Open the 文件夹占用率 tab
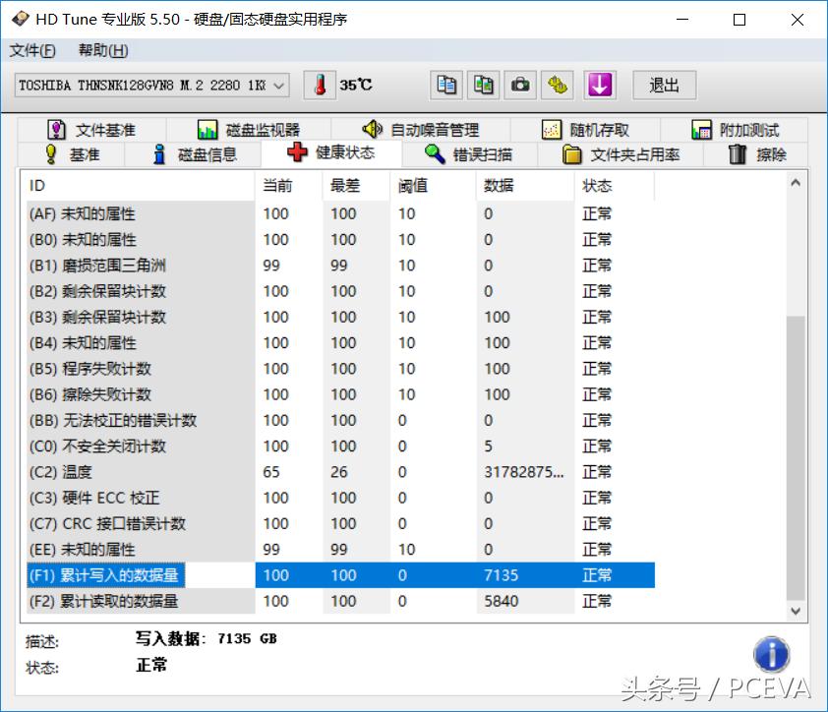Screen dimensions: 828x712 click(634, 154)
